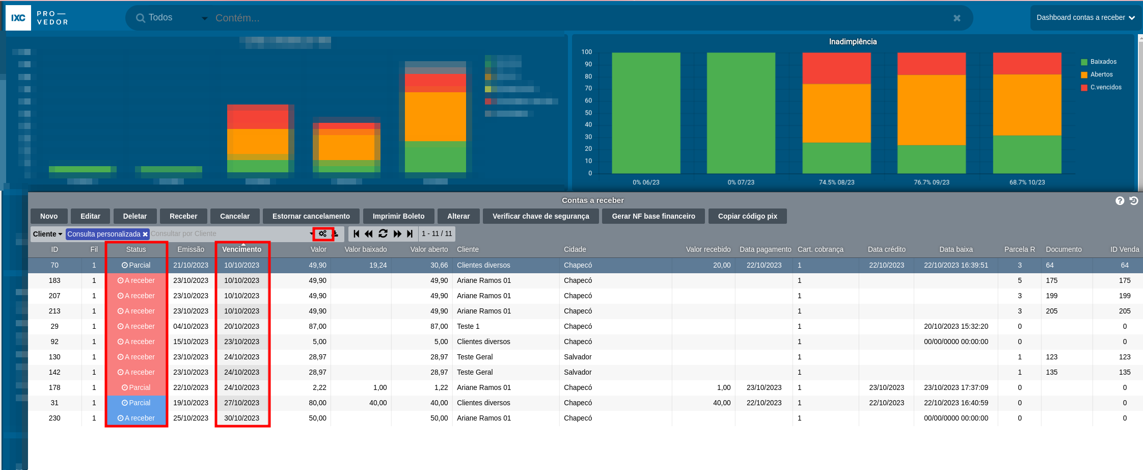The image size is (1143, 470).
Task: Click the Cancelar button
Action: [235, 216]
